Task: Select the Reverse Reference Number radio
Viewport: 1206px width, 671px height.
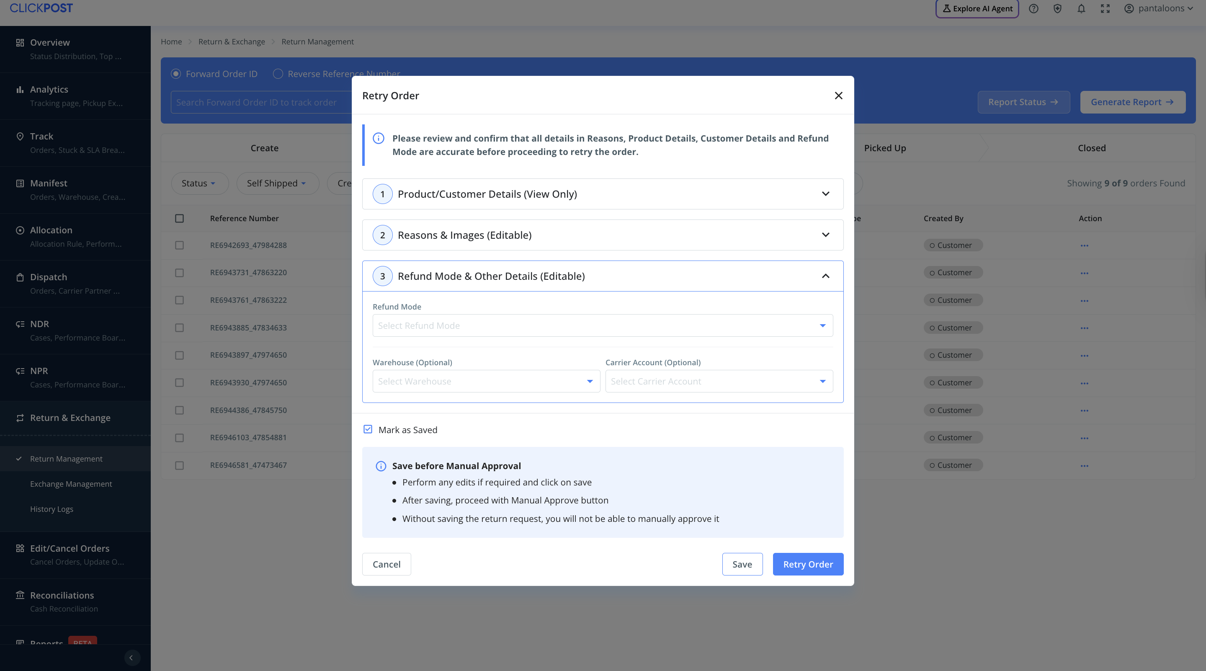Action: (x=278, y=74)
